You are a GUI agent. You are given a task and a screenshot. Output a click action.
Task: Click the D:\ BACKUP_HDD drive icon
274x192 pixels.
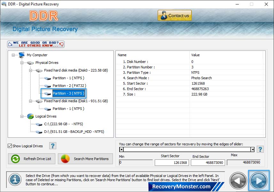(x=39, y=132)
